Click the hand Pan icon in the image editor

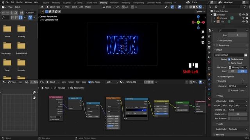[34, 98]
